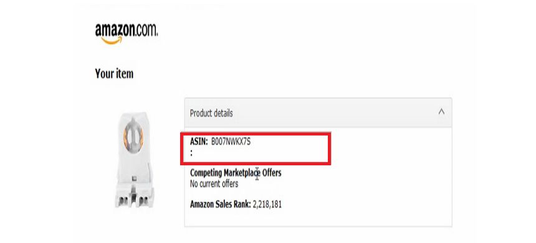
Task: Click the Your item heading
Action: pos(114,73)
